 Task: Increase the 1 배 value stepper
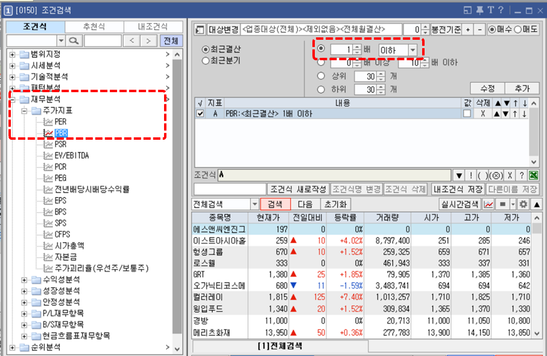pyautogui.click(x=356, y=47)
